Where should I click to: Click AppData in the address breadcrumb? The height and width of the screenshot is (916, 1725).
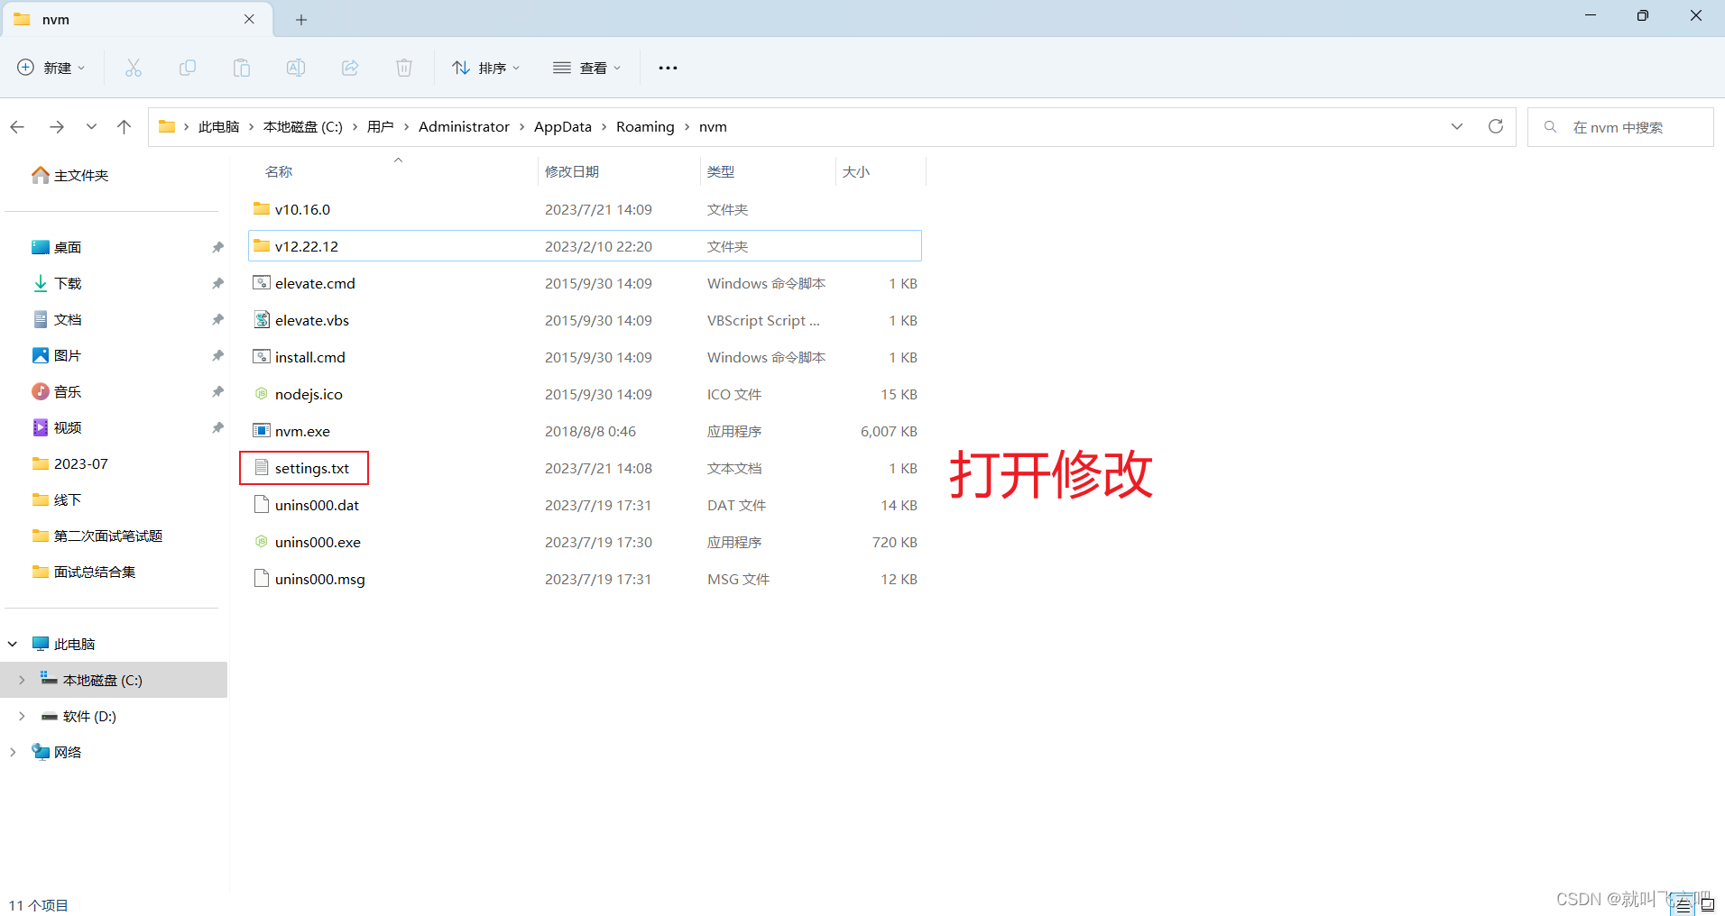tap(563, 127)
